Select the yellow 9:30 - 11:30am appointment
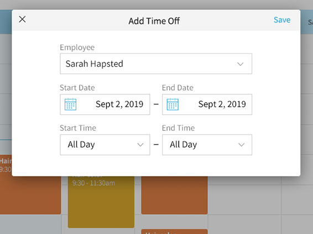 pos(101,201)
